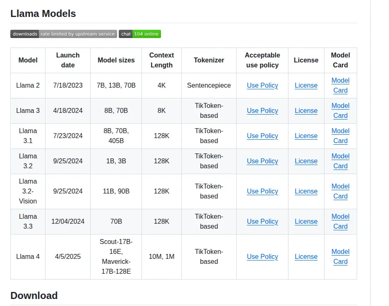Open License link in the 1B, 3B row

click(306, 161)
